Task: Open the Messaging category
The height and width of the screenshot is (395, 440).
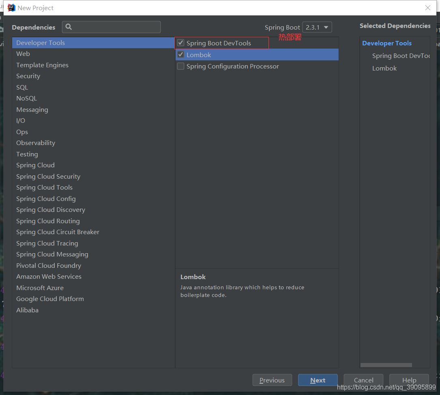Action: pos(93,110)
